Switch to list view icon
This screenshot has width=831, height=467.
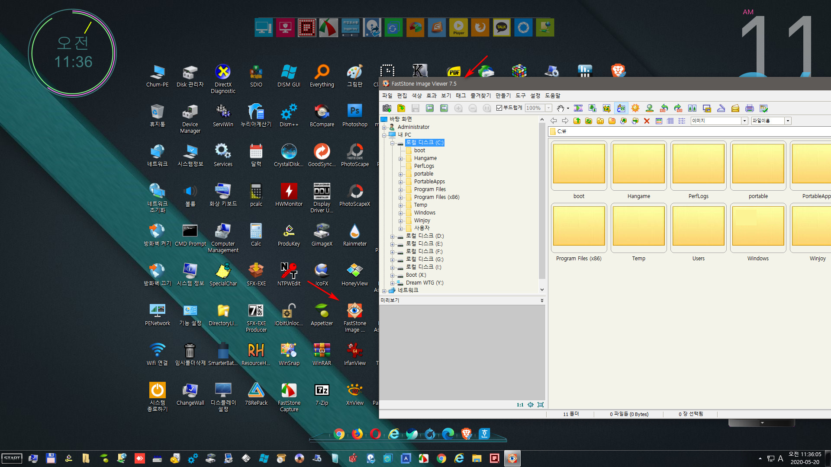point(682,121)
